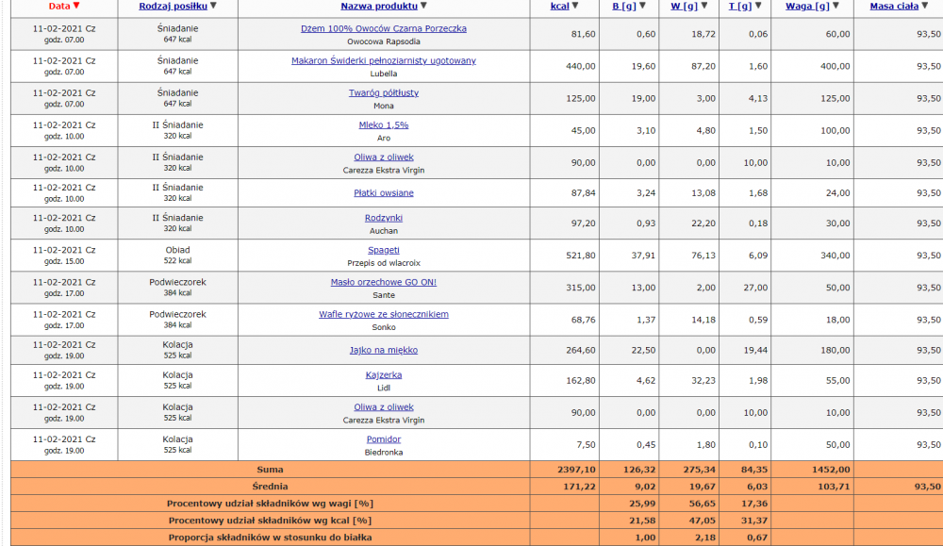Image resolution: width=943 pixels, height=546 pixels.
Task: Open Płatki owsiane product details
Action: 383,192
